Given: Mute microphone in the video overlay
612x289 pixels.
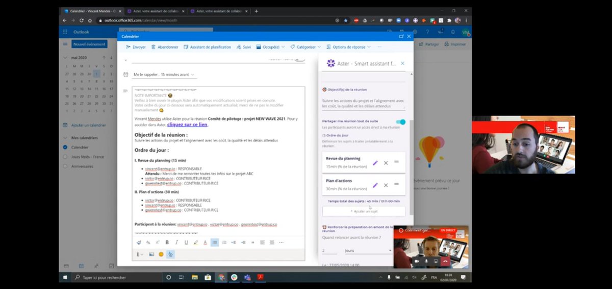Looking at the screenshot, I should (x=426, y=261).
